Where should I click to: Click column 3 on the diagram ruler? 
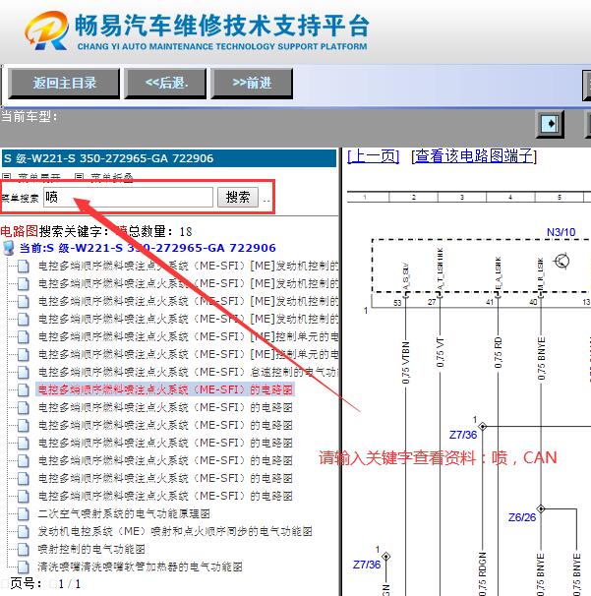click(x=462, y=197)
